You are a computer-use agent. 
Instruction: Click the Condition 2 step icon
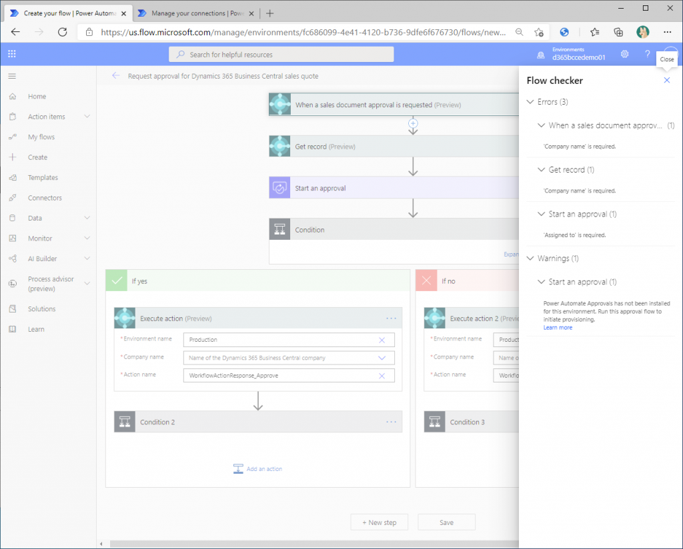click(x=125, y=422)
